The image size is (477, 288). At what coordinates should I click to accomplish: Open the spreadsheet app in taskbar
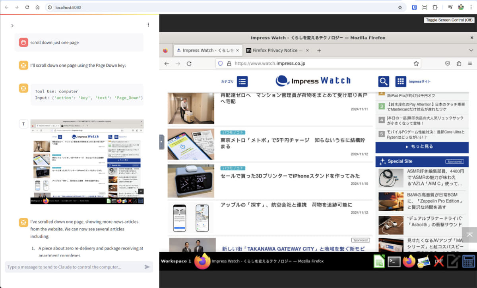pos(379,261)
